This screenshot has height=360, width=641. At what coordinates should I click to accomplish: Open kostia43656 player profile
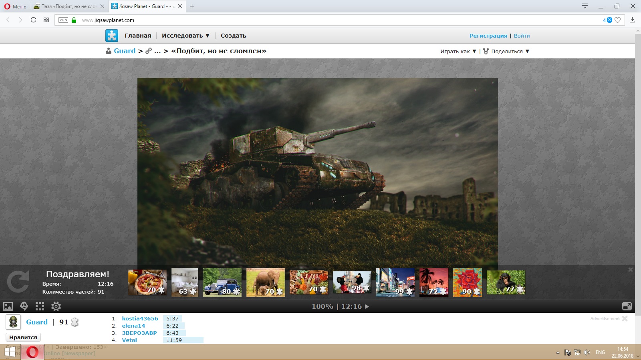140,318
